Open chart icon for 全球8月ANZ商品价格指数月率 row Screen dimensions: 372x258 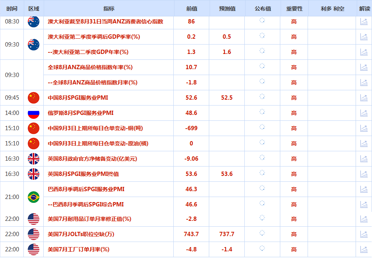click(x=364, y=82)
